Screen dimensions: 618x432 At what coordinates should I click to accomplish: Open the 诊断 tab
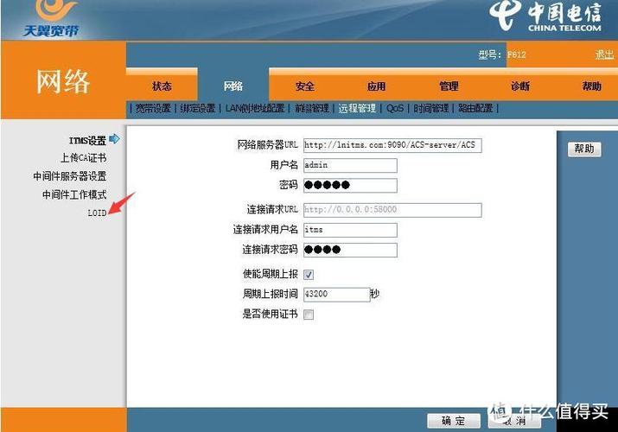click(x=520, y=86)
